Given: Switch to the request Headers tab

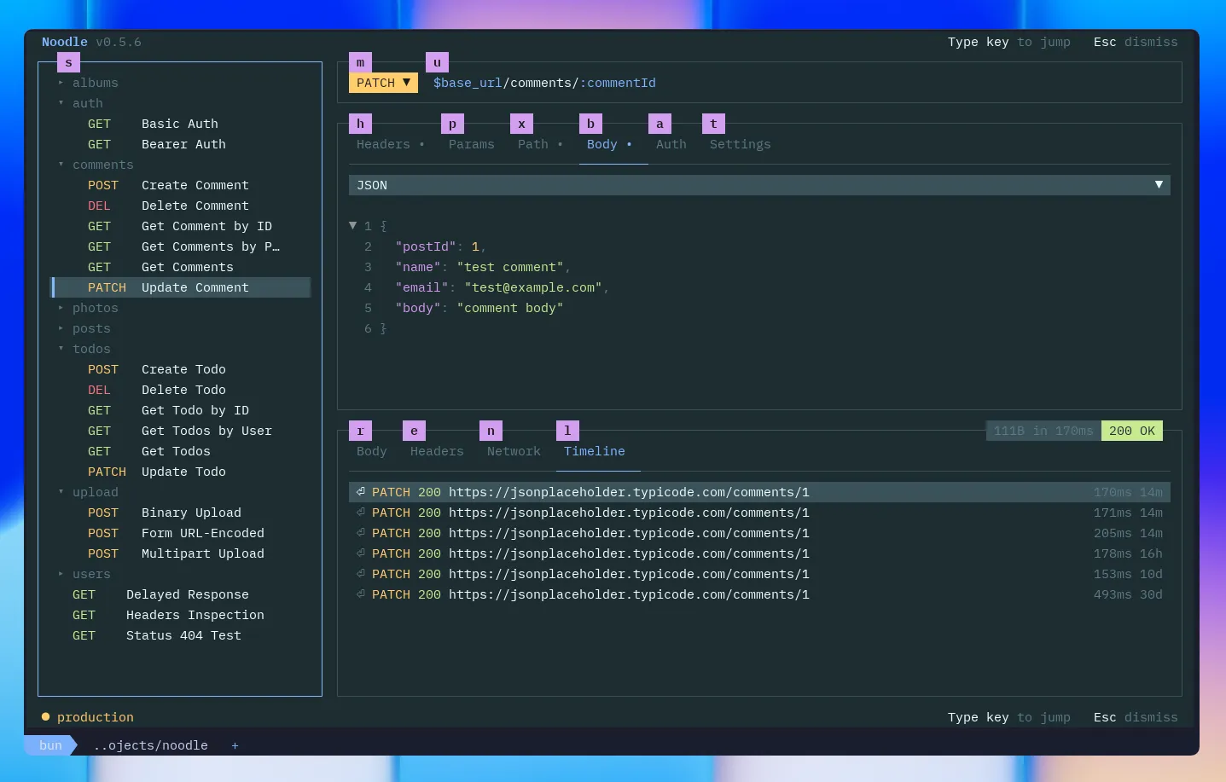Looking at the screenshot, I should [x=390, y=144].
